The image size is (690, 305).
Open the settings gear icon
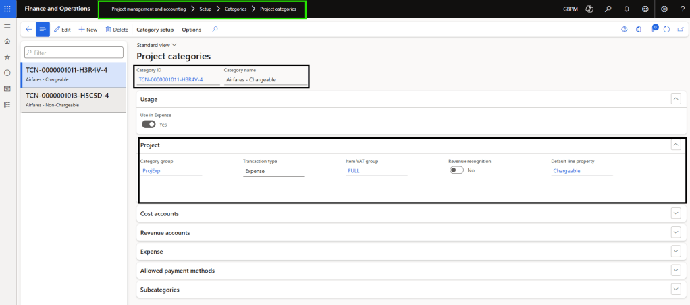[664, 9]
